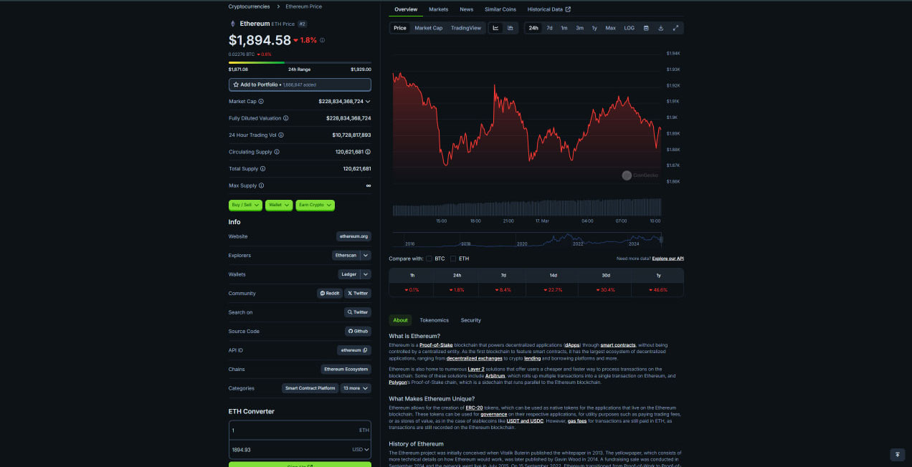Select the Market Cap chart mode
Screen dimensions: 912x467
pos(428,28)
